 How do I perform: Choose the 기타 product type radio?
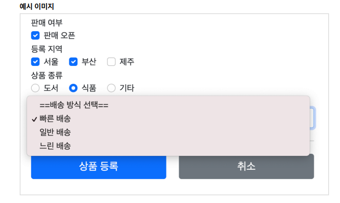point(111,88)
